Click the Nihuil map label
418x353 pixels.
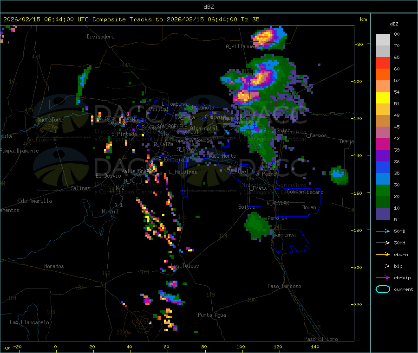110,212
